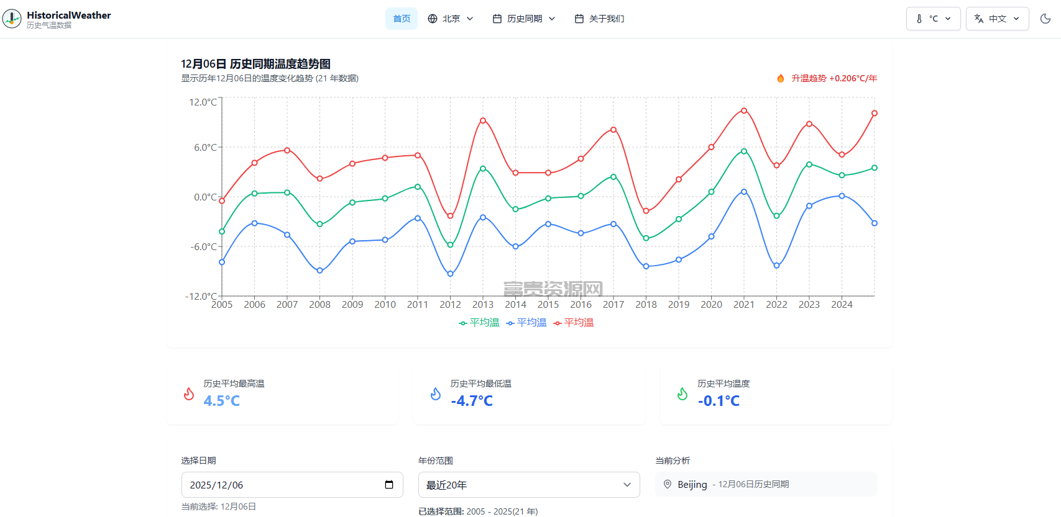The width and height of the screenshot is (1061, 517).
Task: Click the 2021 green average data point
Action: click(744, 151)
